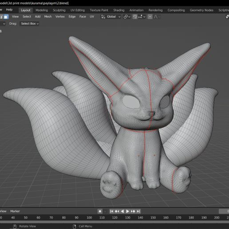Click the timeline horizontal scrollbar
This screenshot has width=229, height=229.
click(x=114, y=222)
